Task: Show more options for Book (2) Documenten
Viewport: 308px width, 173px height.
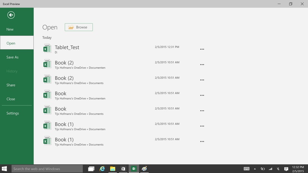Action: point(202,65)
